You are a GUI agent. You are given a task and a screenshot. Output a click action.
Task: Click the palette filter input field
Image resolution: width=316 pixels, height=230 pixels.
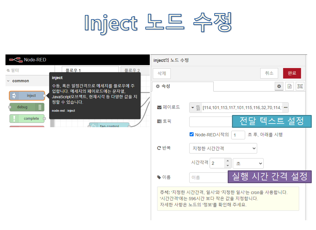click(30, 70)
